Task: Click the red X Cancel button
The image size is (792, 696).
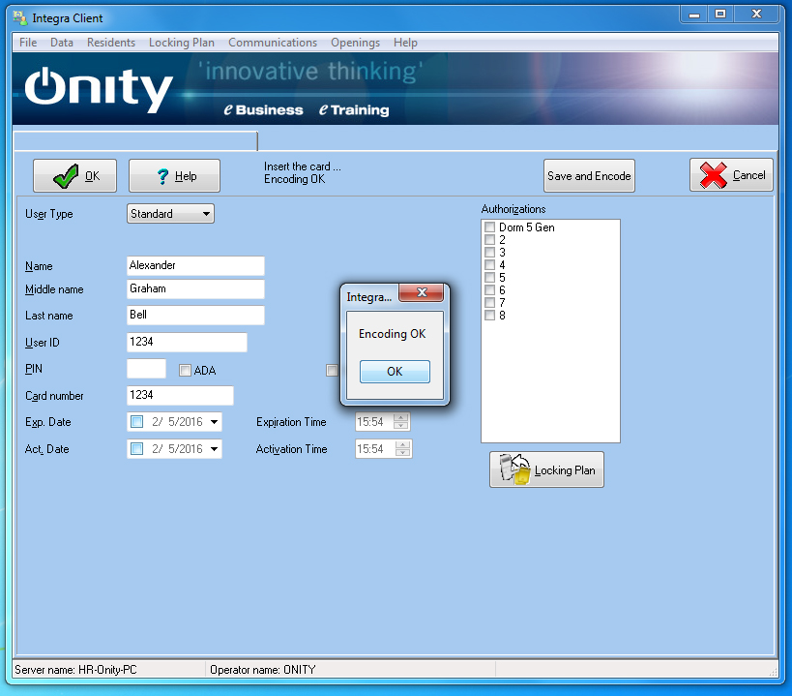Action: click(x=730, y=175)
